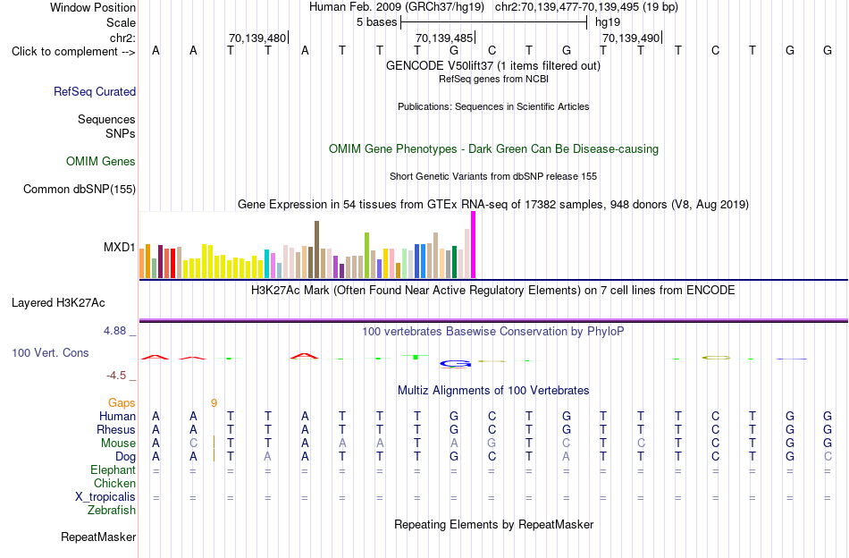The width and height of the screenshot is (849, 558).
Task: Select the Chicken alignment row label
Action: (x=114, y=483)
